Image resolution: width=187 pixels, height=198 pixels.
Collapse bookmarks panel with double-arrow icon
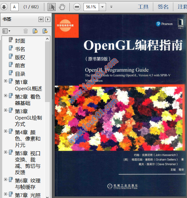41,19
